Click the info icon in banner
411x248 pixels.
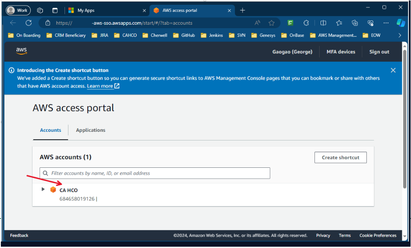[12, 70]
